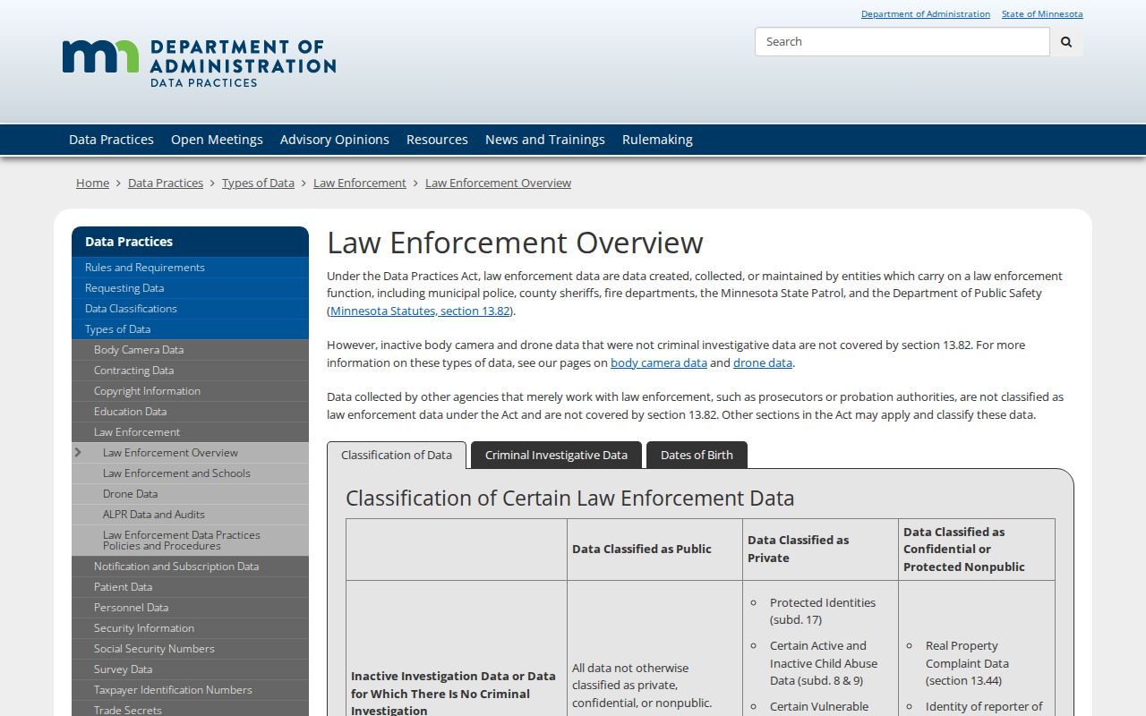The width and height of the screenshot is (1146, 716).
Task: Open Law Enforcement Data Practices Policies item
Action: 190,541
